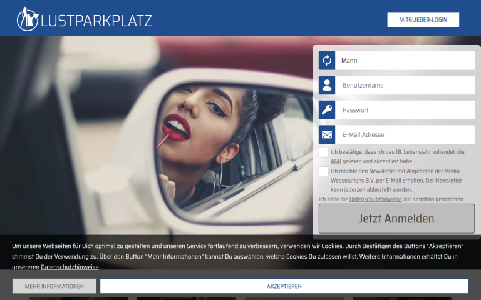Click the envelope icon beside E-Mail Adresse
Viewport: 481px width, 300px height.
click(327, 135)
